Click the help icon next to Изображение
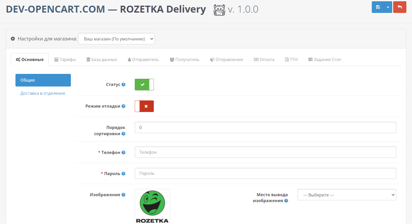The image size is (412, 224). (x=123, y=195)
